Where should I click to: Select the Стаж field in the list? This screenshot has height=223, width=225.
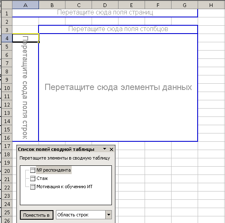(42, 178)
